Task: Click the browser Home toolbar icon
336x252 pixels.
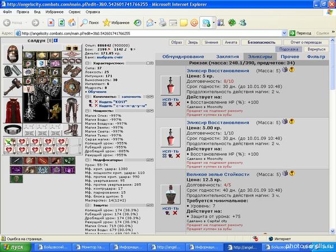Action: click(x=72, y=22)
